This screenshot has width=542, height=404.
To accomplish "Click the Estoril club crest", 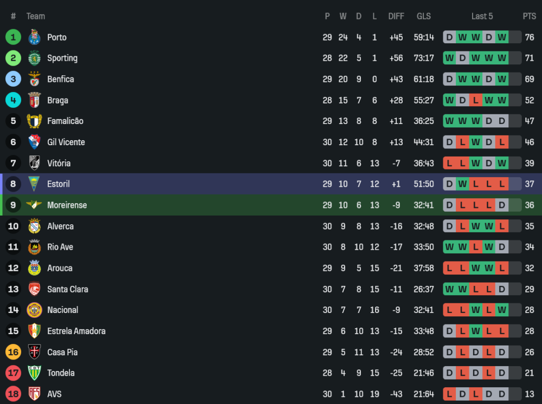I will pyautogui.click(x=35, y=184).
